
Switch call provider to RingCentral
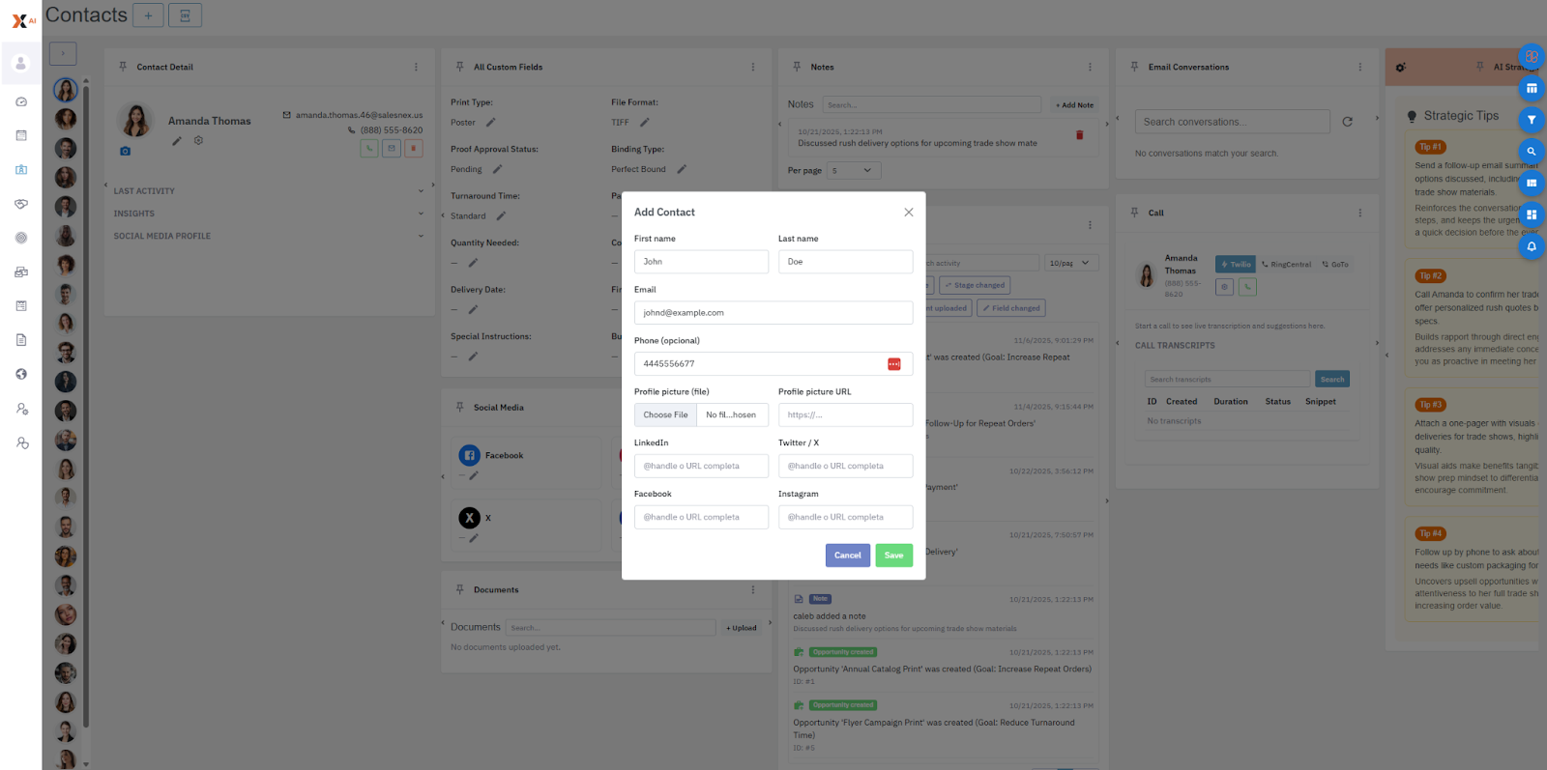(1286, 264)
